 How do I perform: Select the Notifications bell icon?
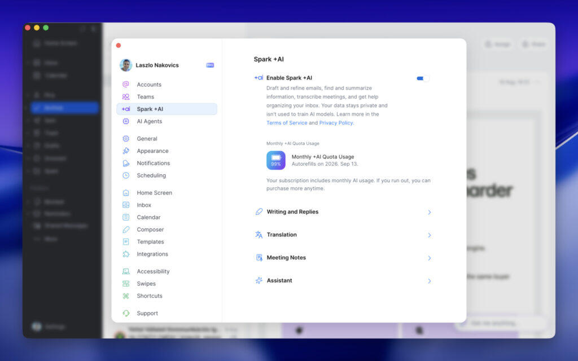126,163
